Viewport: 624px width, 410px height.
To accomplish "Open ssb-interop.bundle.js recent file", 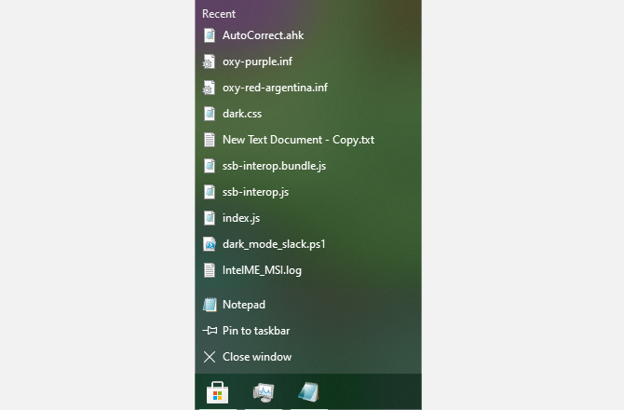I will [308, 166].
